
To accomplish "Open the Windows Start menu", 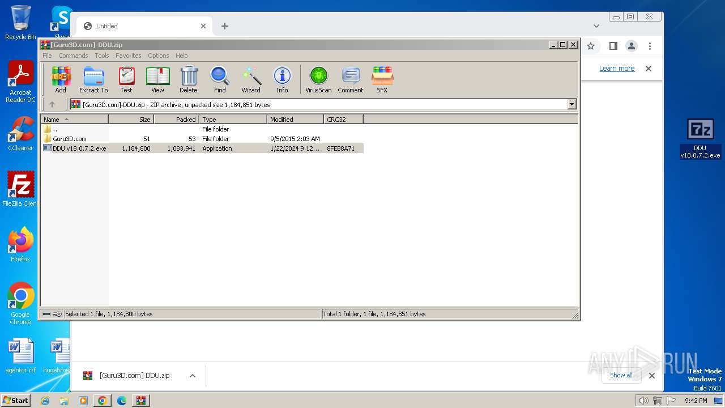I will point(16,400).
